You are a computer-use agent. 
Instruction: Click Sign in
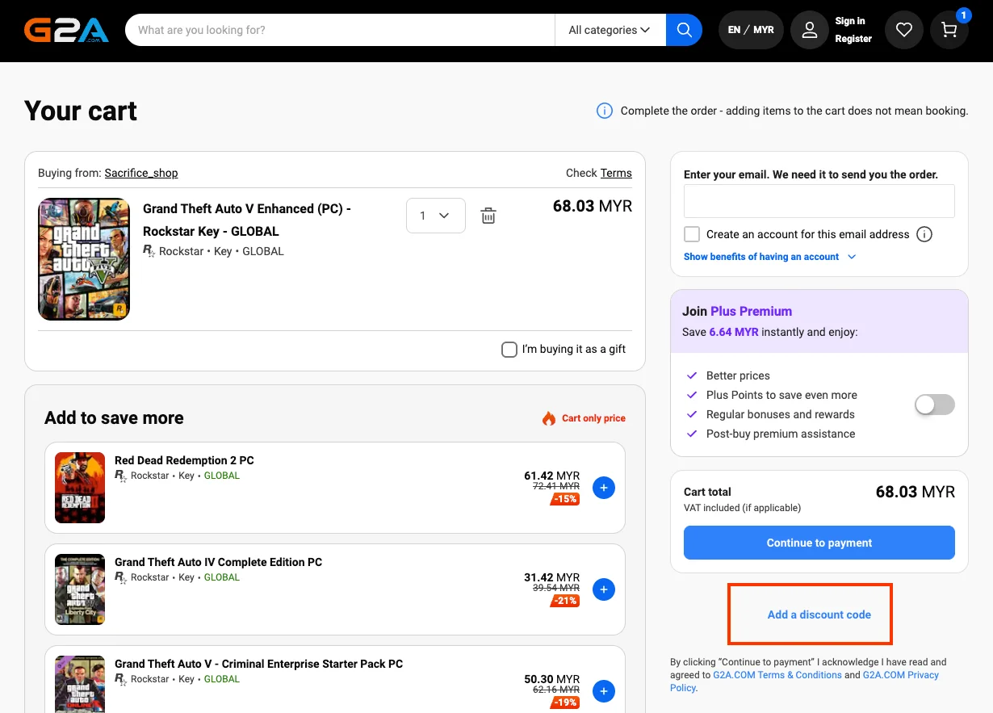pyautogui.click(x=850, y=21)
